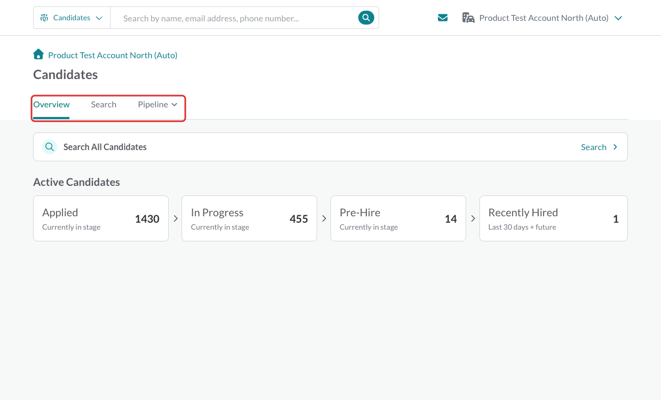The width and height of the screenshot is (661, 400).
Task: Click the Search All Candidates bar
Action: (330, 147)
